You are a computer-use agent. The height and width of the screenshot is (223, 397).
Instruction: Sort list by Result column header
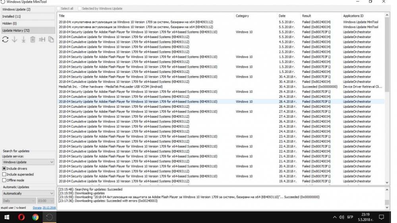[321, 16]
